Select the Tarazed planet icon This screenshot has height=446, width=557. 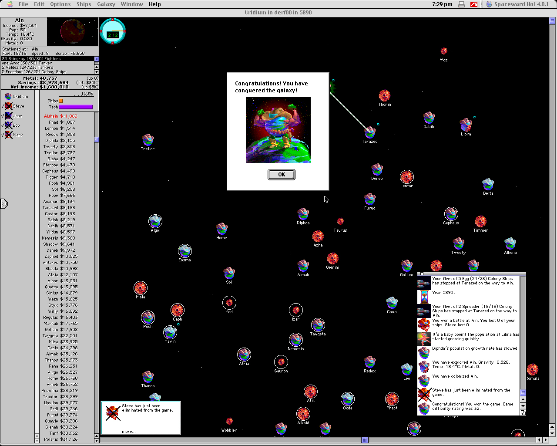point(370,132)
